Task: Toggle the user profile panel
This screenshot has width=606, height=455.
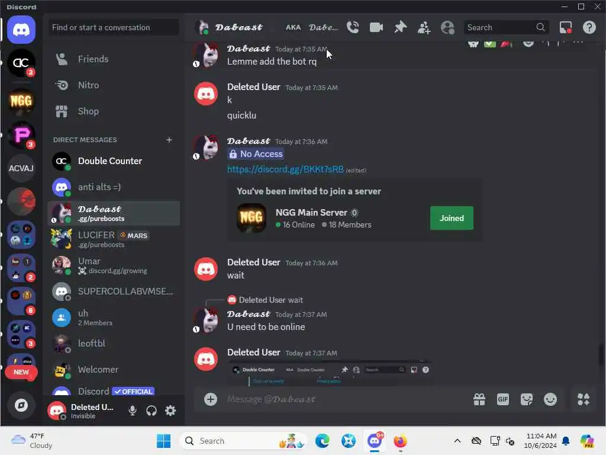Action: pos(447,27)
